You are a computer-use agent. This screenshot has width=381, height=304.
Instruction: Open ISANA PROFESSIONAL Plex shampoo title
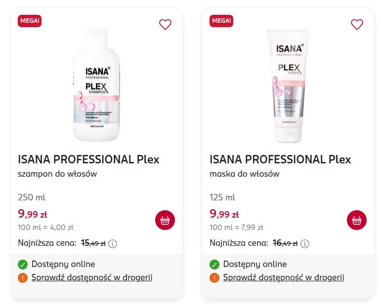tap(88, 159)
